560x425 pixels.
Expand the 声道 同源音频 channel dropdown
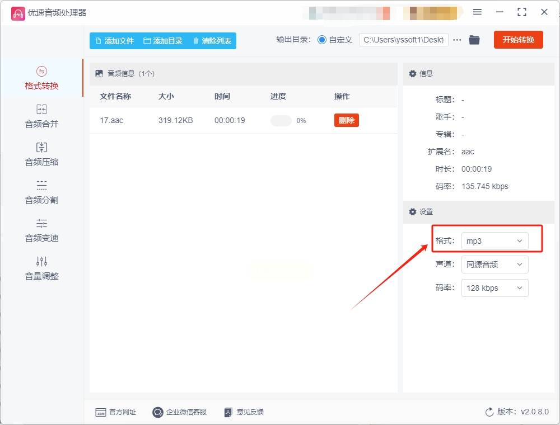pos(494,265)
